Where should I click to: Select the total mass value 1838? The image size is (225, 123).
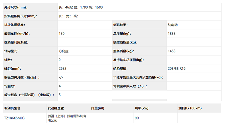point(172,34)
